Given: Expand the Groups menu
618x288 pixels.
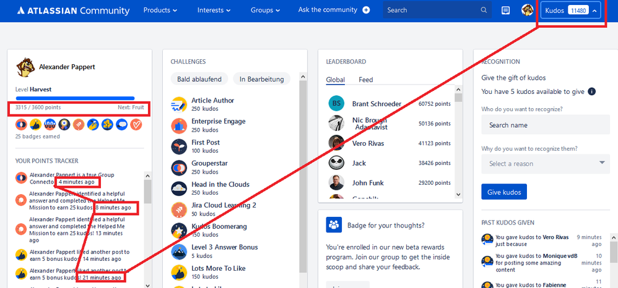Looking at the screenshot, I should pyautogui.click(x=265, y=11).
